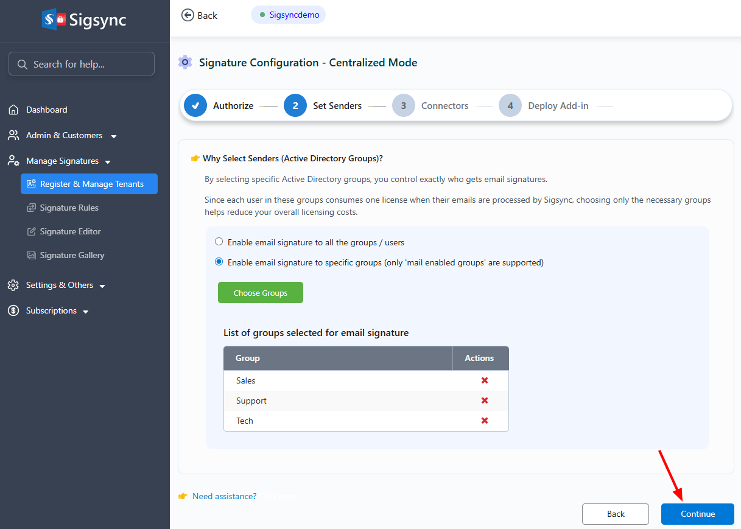The width and height of the screenshot is (741, 529).
Task: Click the Sigsync logo icon
Action: [x=54, y=19]
